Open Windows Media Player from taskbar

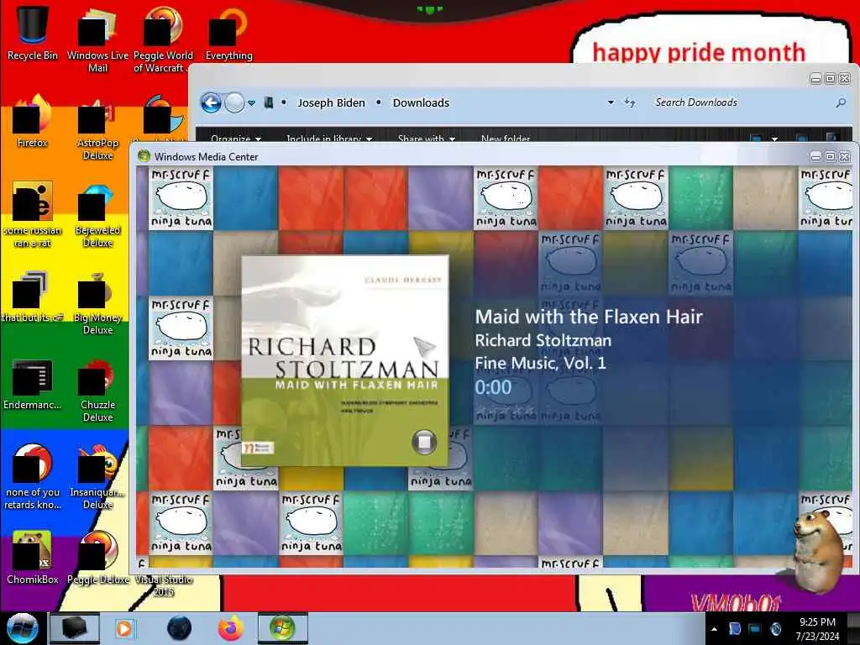pyautogui.click(x=124, y=628)
